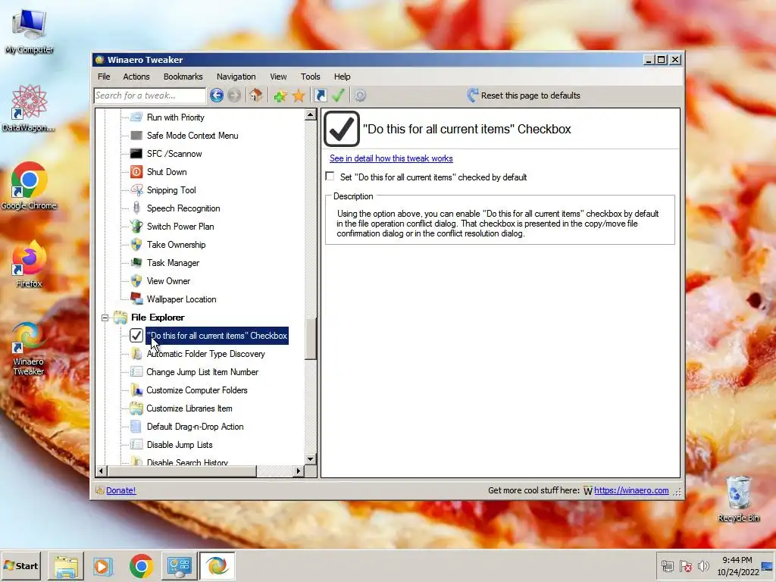Open the Bookmarks menu

[x=183, y=77]
